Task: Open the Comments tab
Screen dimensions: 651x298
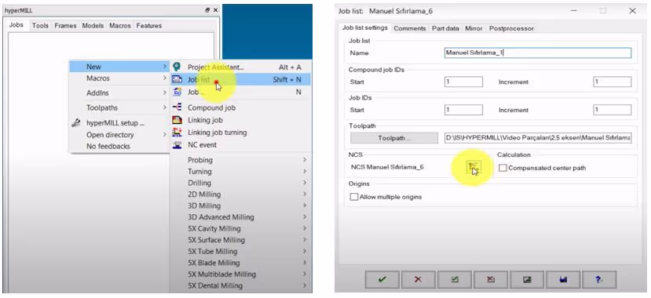Action: tap(410, 28)
